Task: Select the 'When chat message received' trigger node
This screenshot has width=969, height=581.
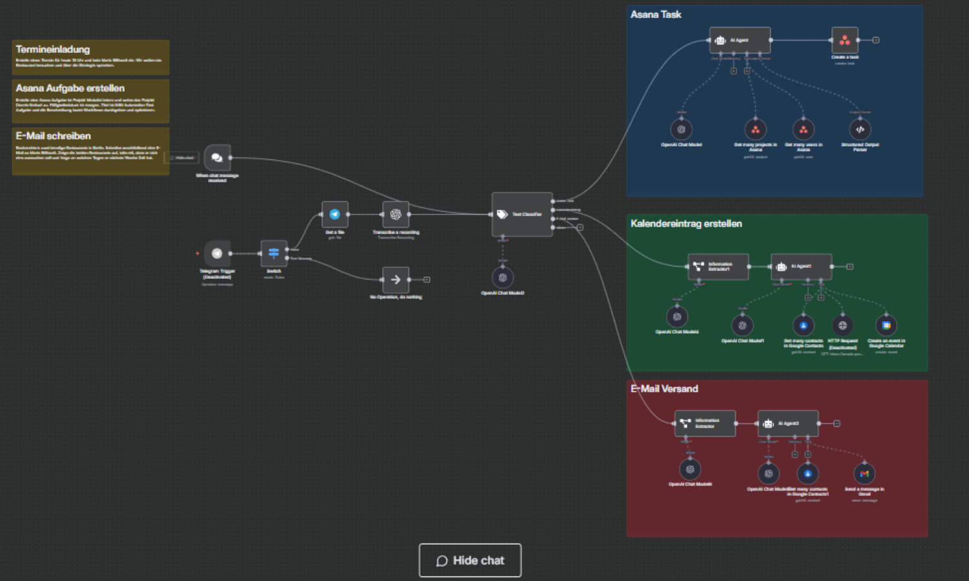Action: click(217, 158)
